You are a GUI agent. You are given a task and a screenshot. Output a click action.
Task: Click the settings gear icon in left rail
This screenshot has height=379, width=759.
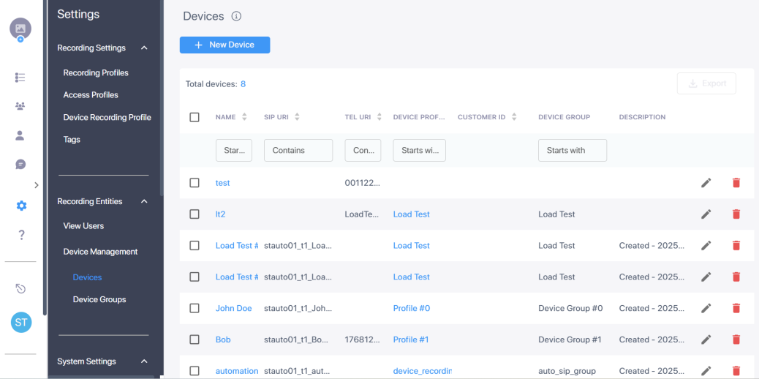pos(20,206)
